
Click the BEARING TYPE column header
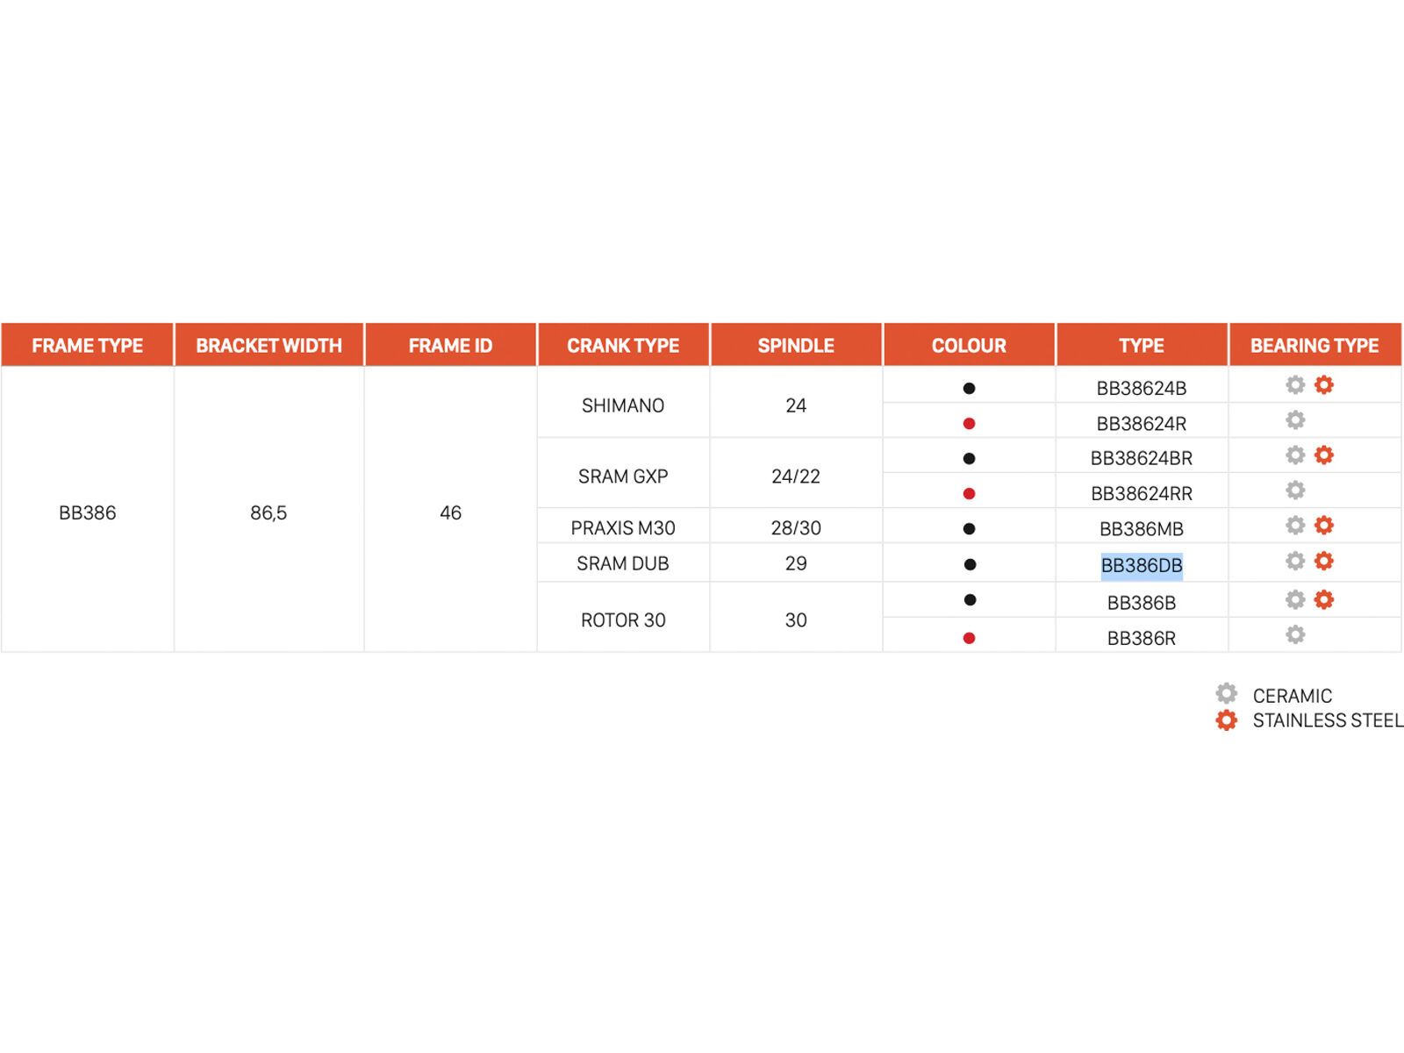1314,346
